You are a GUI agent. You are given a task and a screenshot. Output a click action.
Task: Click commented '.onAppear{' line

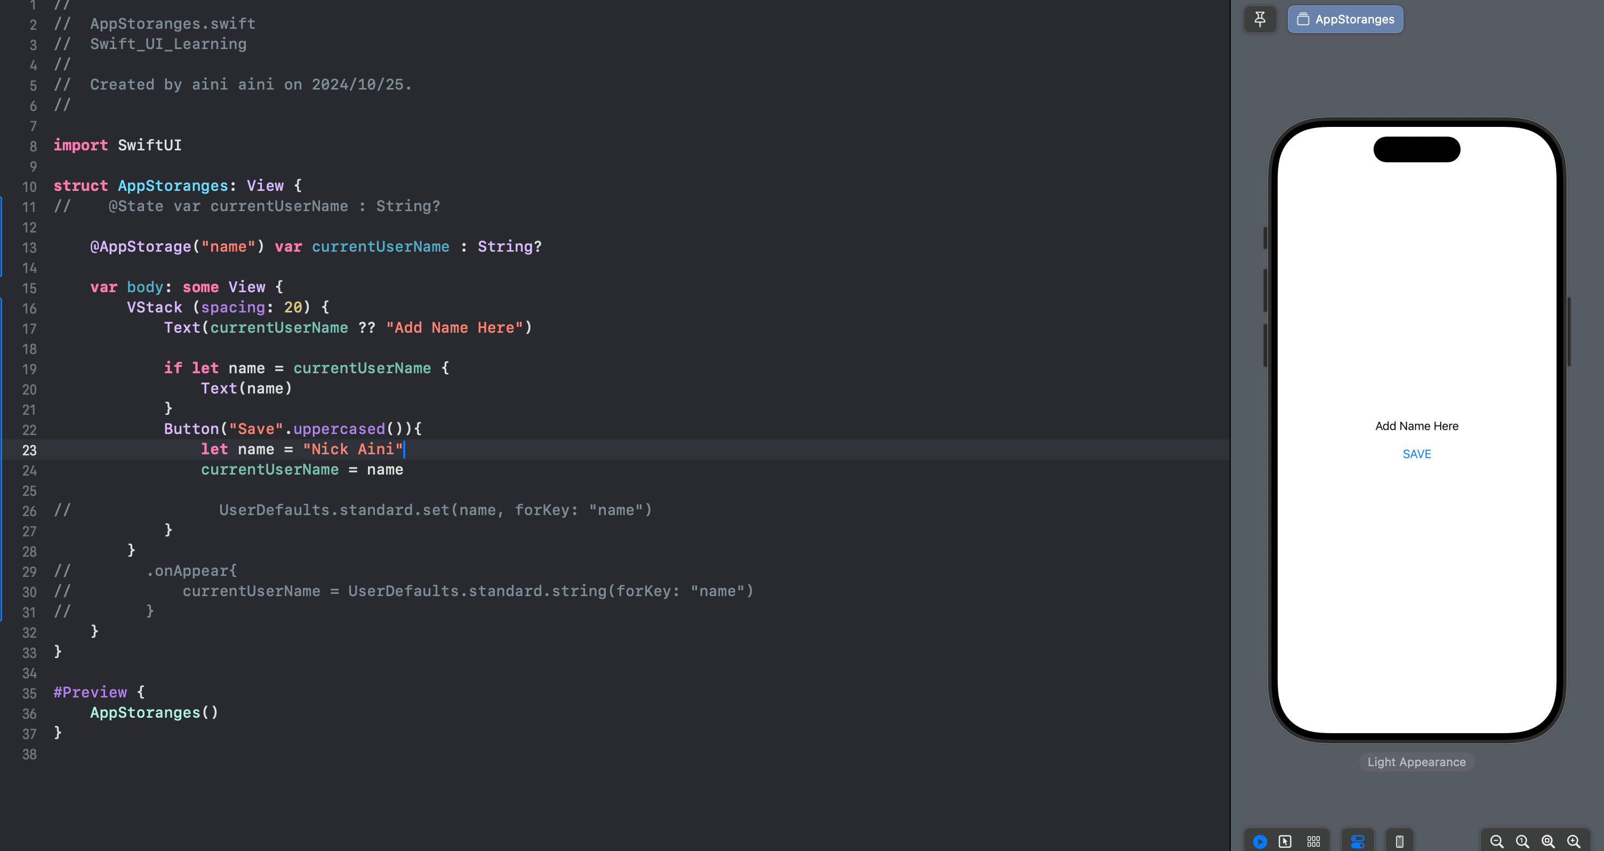pos(191,571)
